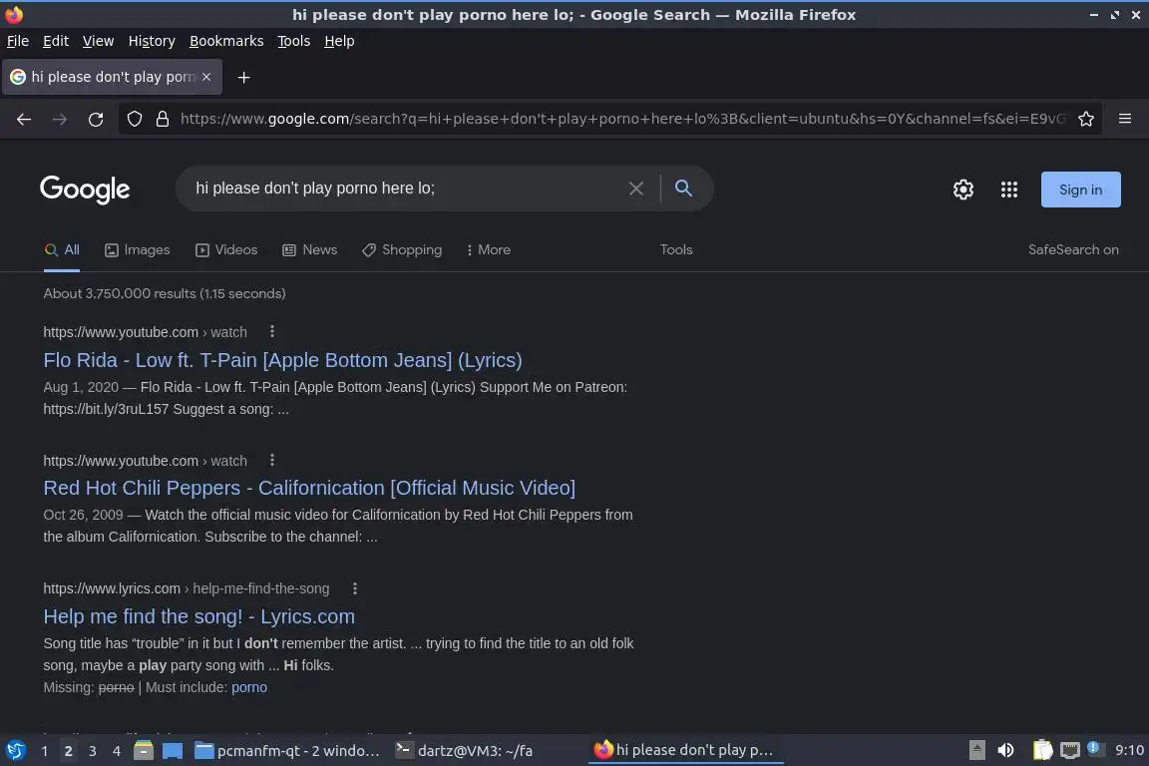Click the Google logo
Viewport: 1149px width, 766px height.
click(85, 190)
